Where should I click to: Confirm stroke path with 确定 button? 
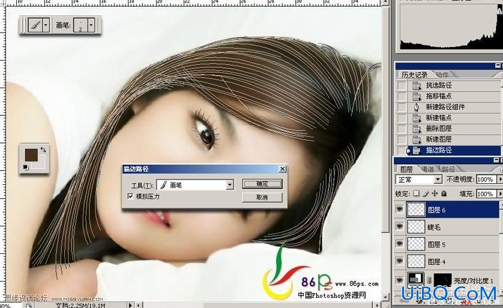tap(262, 184)
